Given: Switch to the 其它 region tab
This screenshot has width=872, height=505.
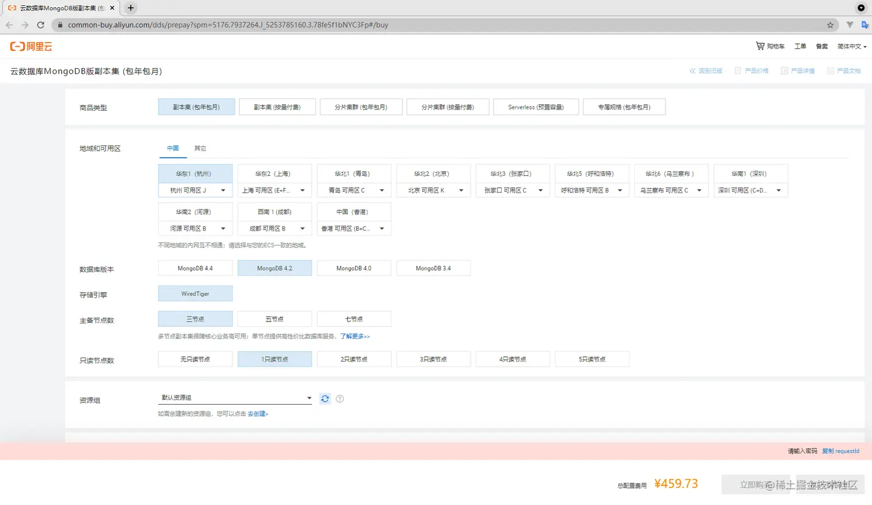Looking at the screenshot, I should 200,148.
